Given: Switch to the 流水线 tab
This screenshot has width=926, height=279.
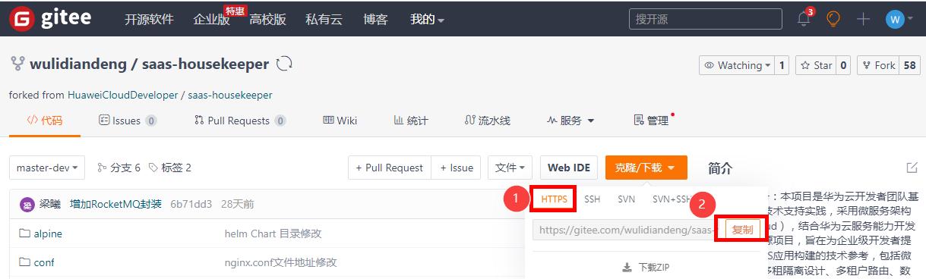Looking at the screenshot, I should [487, 120].
